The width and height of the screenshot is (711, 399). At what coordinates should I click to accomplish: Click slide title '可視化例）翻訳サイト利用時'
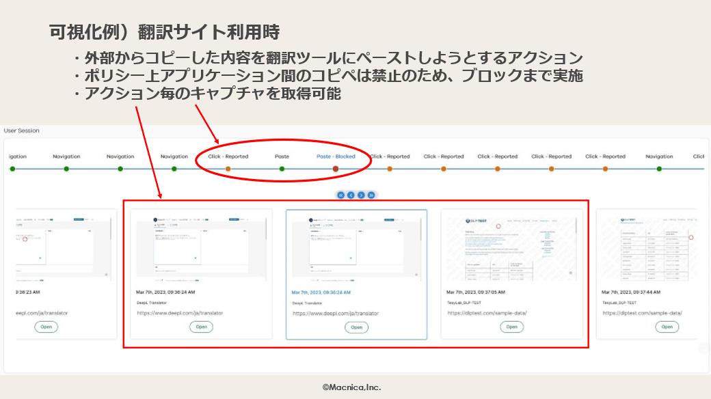tap(164, 31)
